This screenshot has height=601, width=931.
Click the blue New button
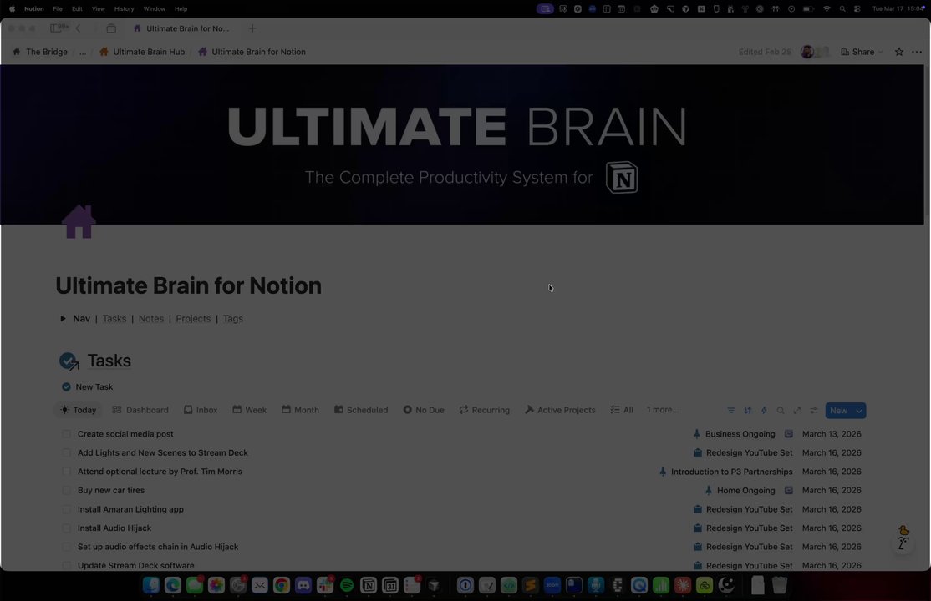pos(838,411)
